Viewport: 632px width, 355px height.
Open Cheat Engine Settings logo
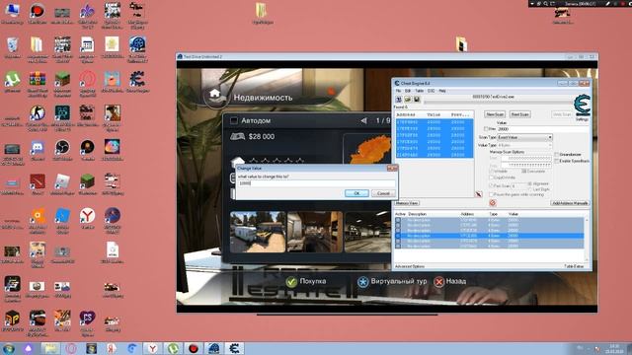pyautogui.click(x=582, y=106)
